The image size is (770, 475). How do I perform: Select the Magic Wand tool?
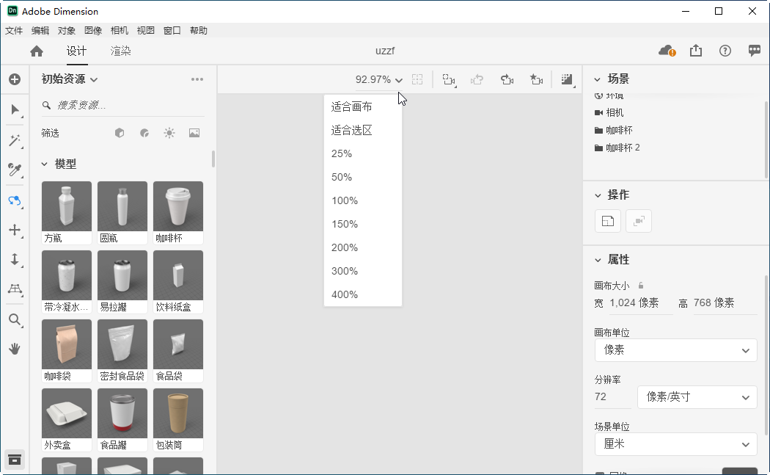point(15,140)
